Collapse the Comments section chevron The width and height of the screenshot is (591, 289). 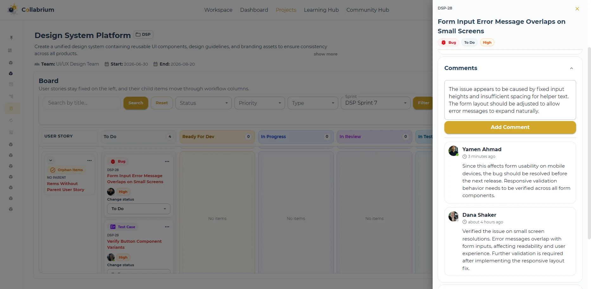pyautogui.click(x=571, y=68)
